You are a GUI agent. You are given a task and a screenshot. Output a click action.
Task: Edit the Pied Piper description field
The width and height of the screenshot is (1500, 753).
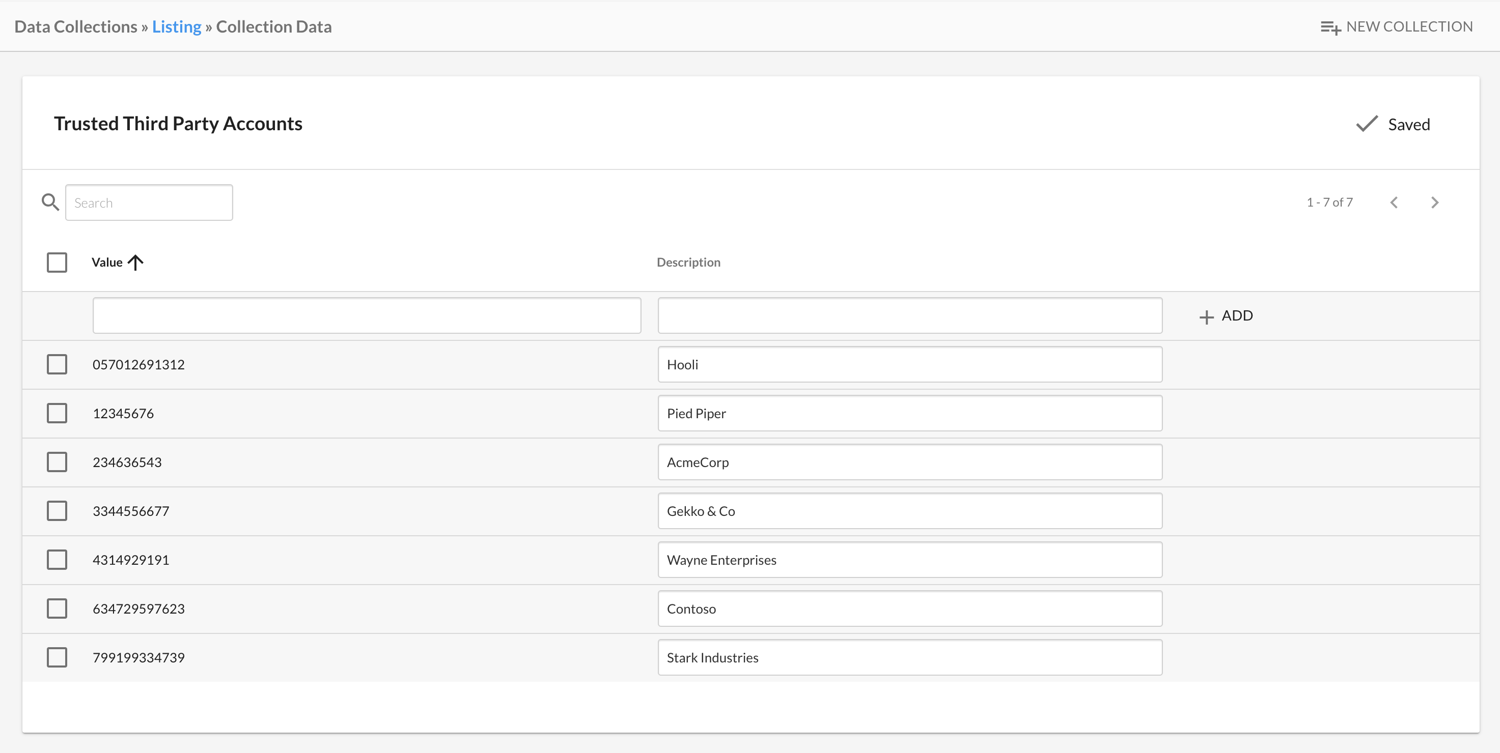coord(909,413)
